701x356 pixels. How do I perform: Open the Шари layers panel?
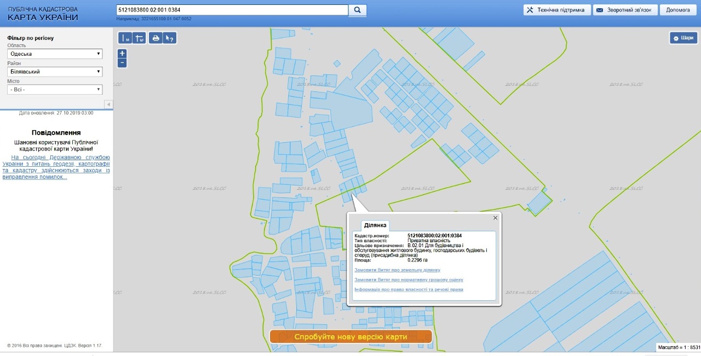pyautogui.click(x=683, y=38)
